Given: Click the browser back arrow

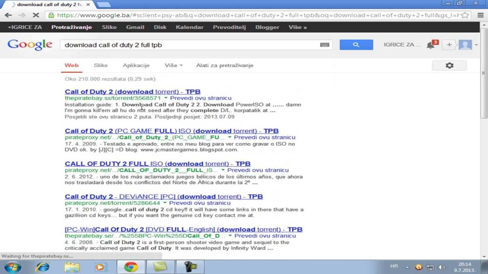Looking at the screenshot, I should point(8,15).
